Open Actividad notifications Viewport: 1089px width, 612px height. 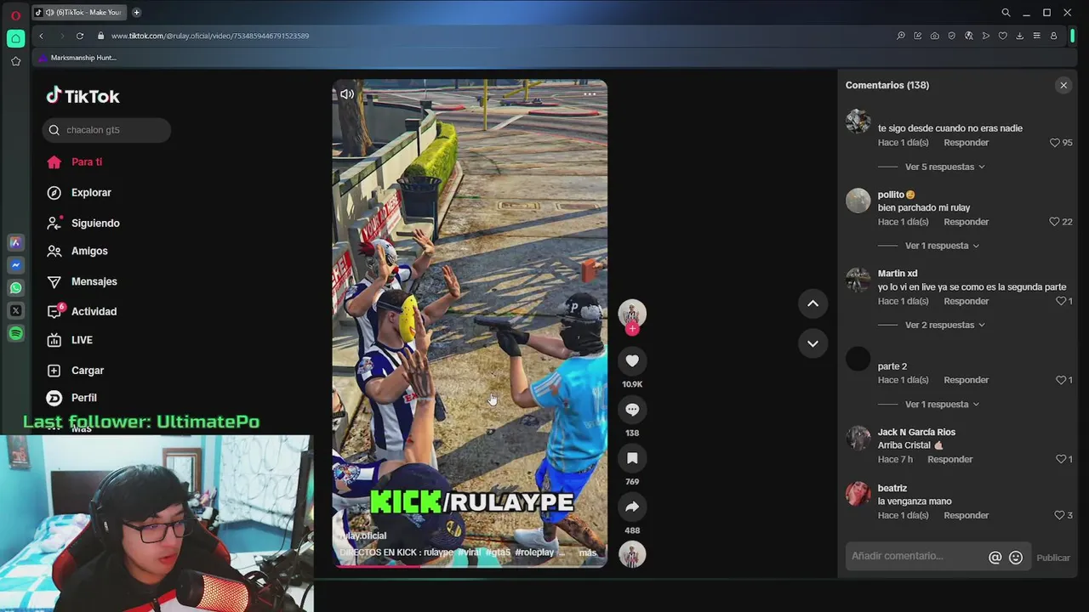82,311
